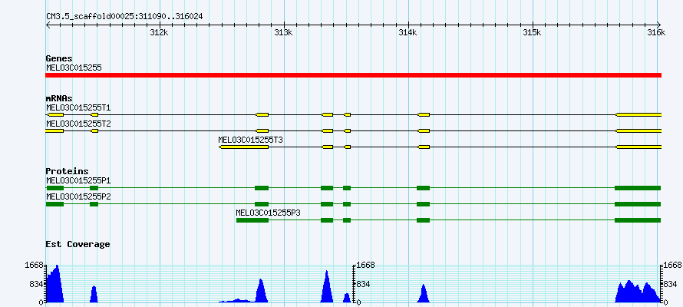Click the MELO3C015255 gene name label

click(74, 68)
